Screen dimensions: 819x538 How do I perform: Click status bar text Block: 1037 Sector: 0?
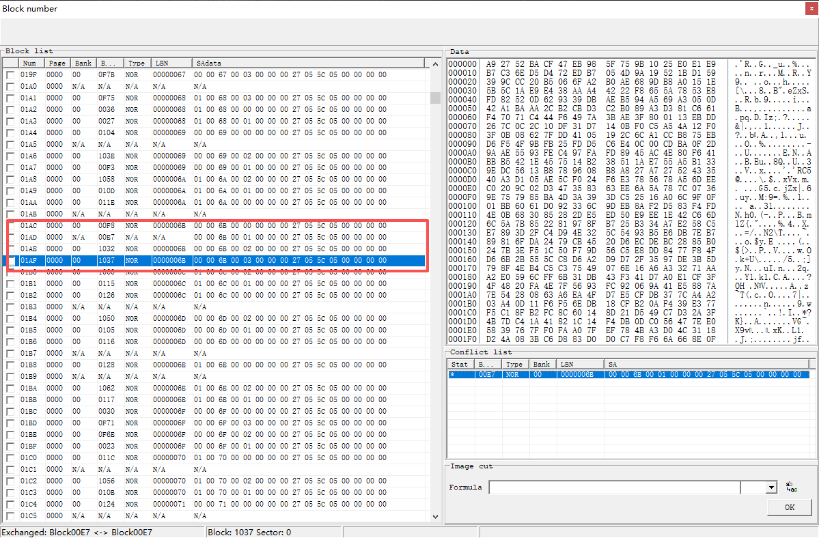tap(249, 533)
